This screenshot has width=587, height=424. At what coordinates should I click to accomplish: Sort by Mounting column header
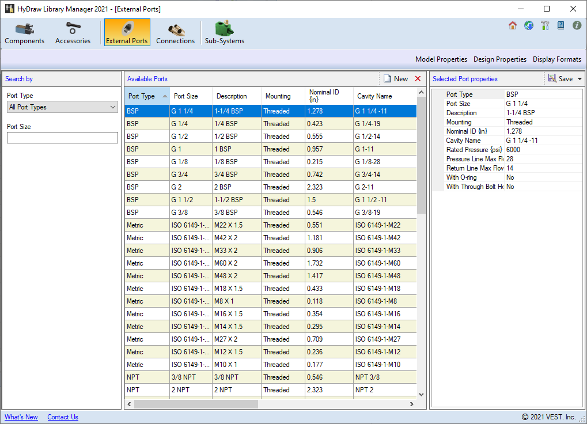[283, 96]
